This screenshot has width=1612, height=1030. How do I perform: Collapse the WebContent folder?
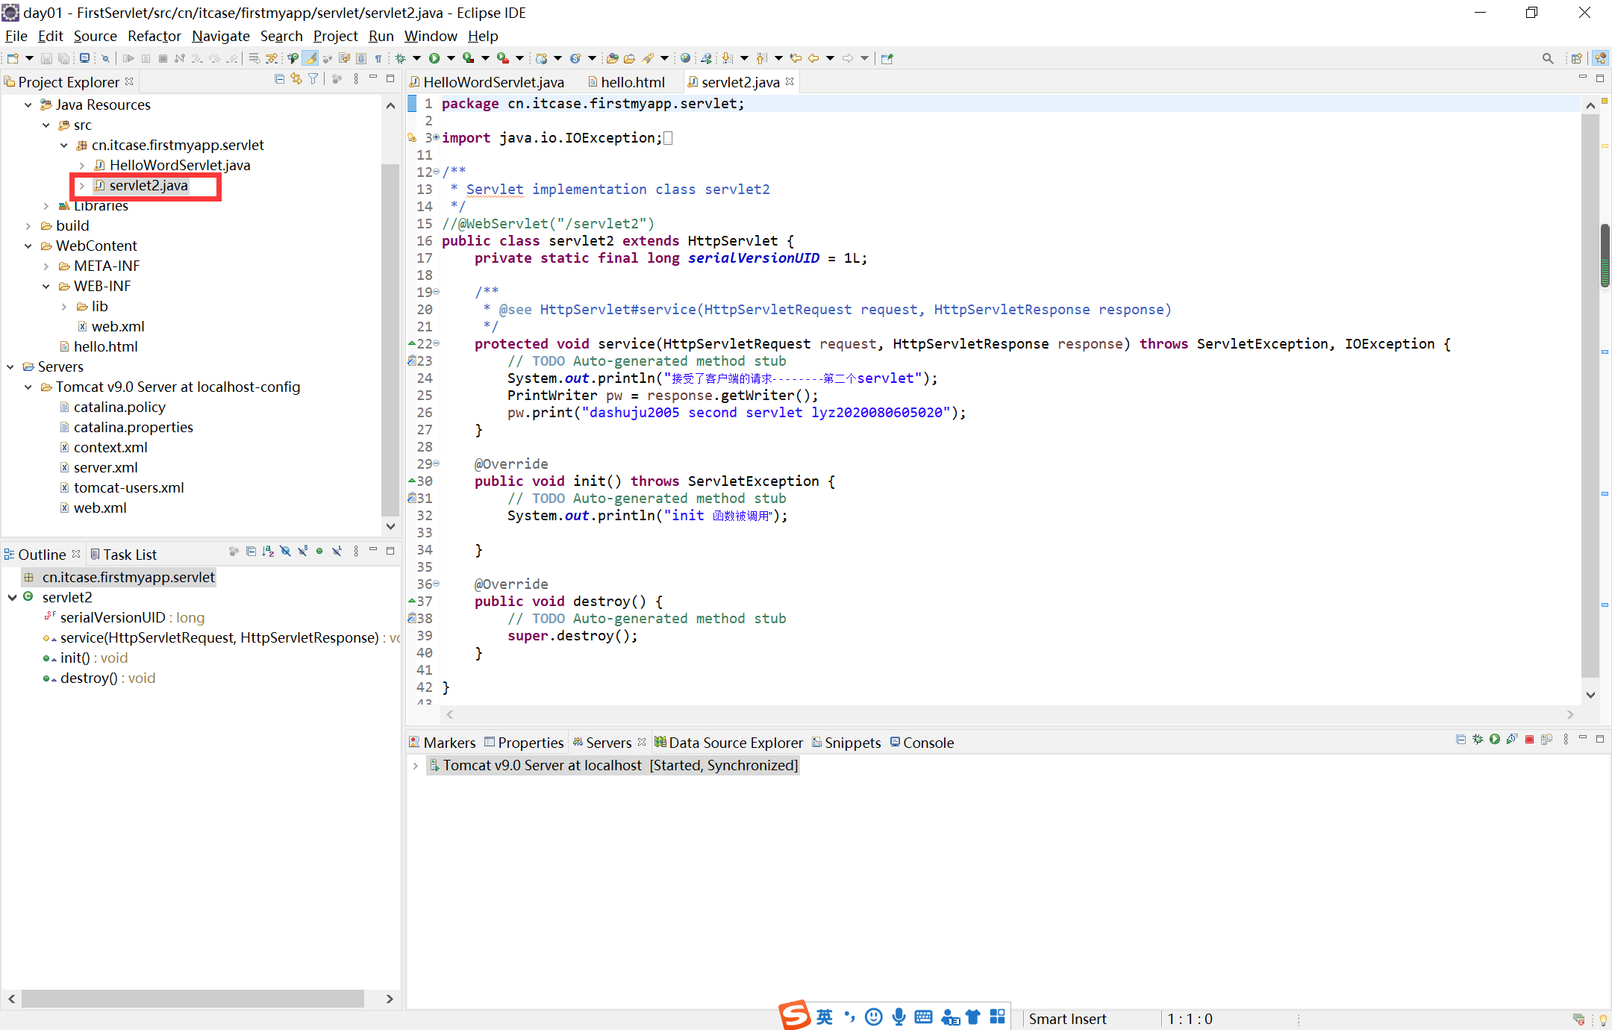coord(28,246)
